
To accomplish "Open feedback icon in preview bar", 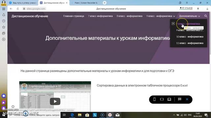I will point(179,99).
